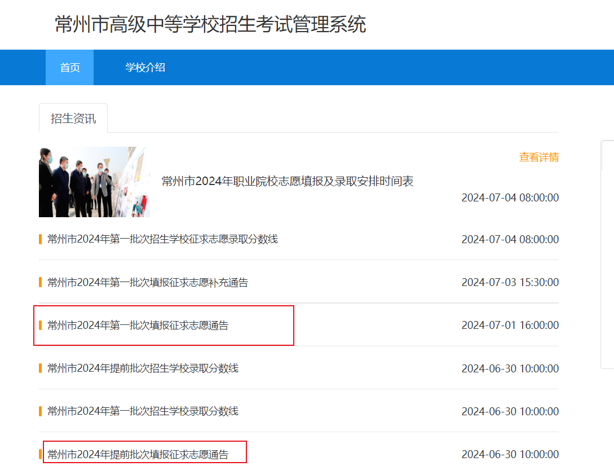
Task: Select the 招生资讯 tab
Action: pos(73,118)
